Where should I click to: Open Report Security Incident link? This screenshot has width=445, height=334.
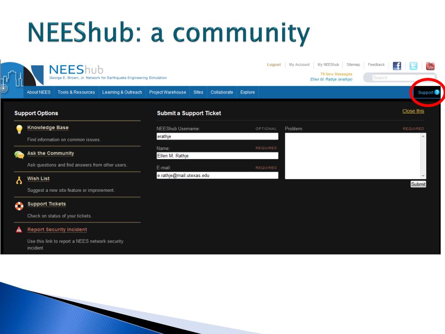(x=57, y=230)
